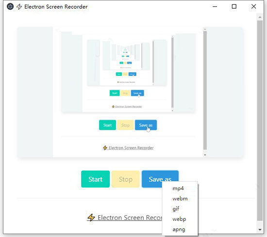Choose webm from the Save as menu
Viewport: 267px width, 237px height.
click(180, 199)
